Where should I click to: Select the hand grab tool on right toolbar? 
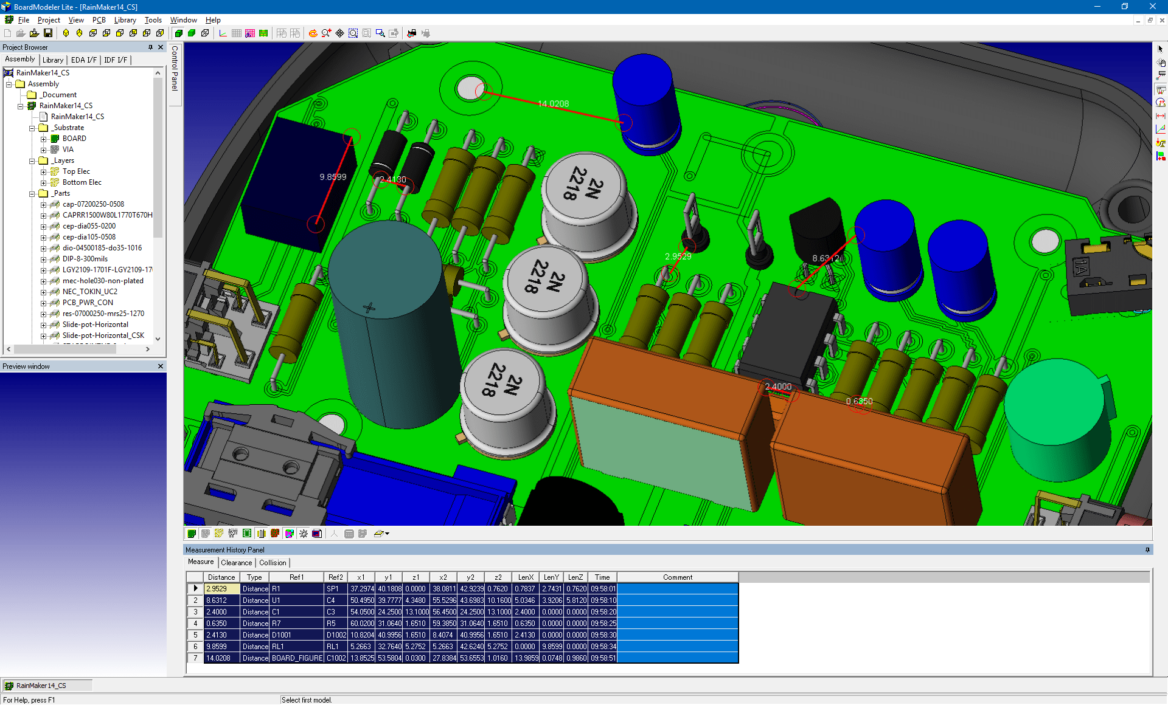[1161, 62]
